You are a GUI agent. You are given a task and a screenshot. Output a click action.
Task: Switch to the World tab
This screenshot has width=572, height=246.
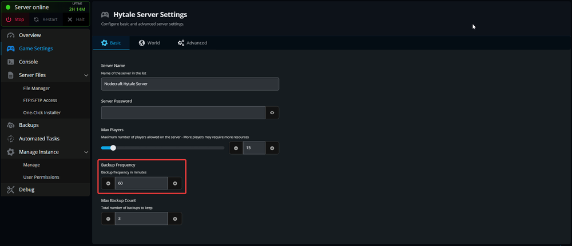coord(149,43)
